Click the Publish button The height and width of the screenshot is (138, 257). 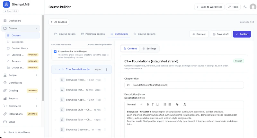point(242,34)
